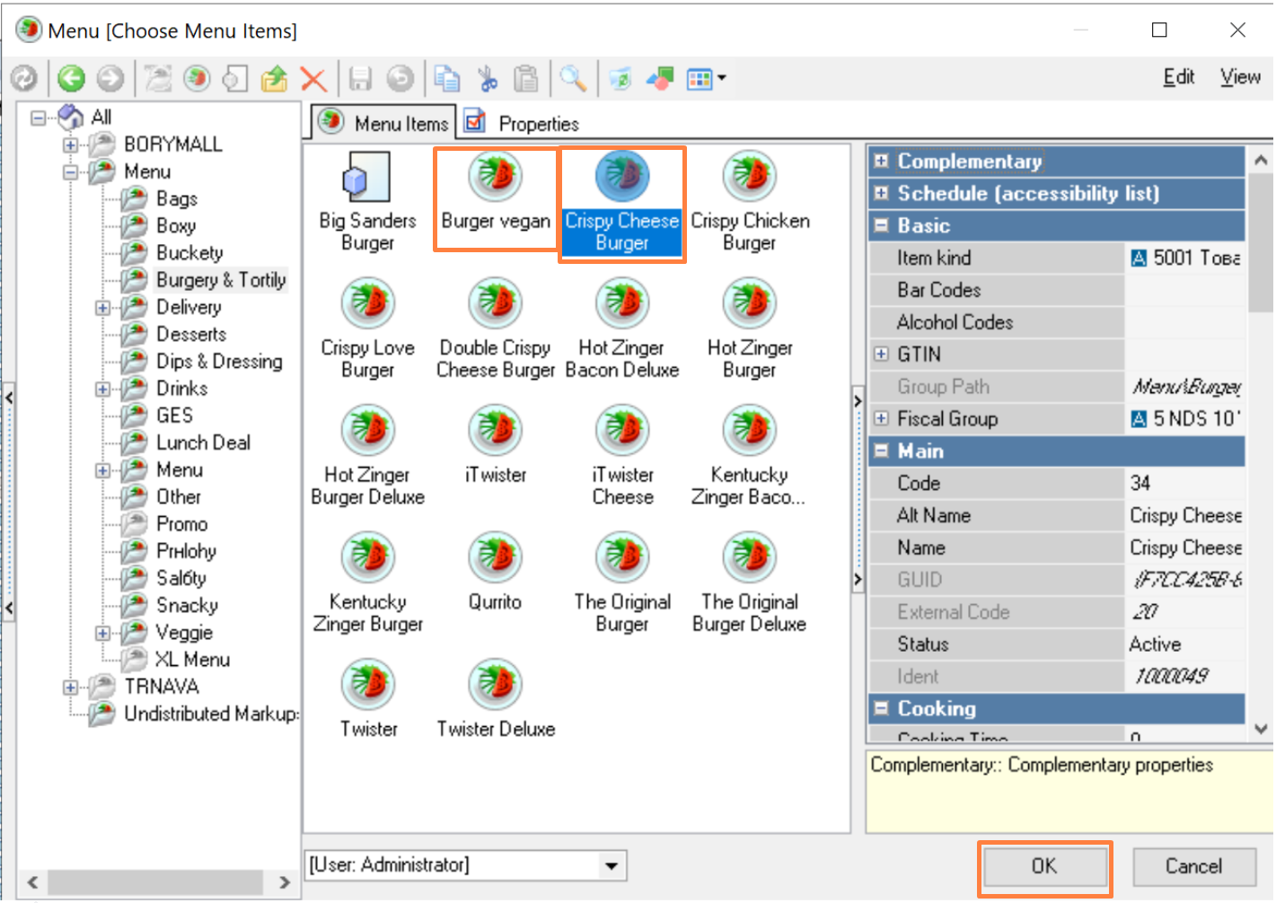
Task: Switch to the Menu Items tab
Action: pyautogui.click(x=384, y=123)
